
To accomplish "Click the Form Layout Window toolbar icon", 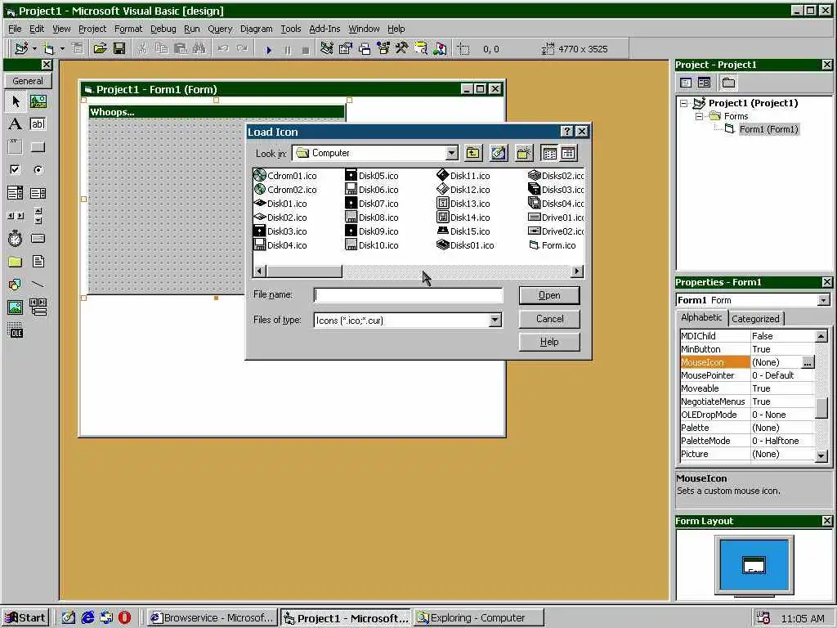I will click(365, 48).
